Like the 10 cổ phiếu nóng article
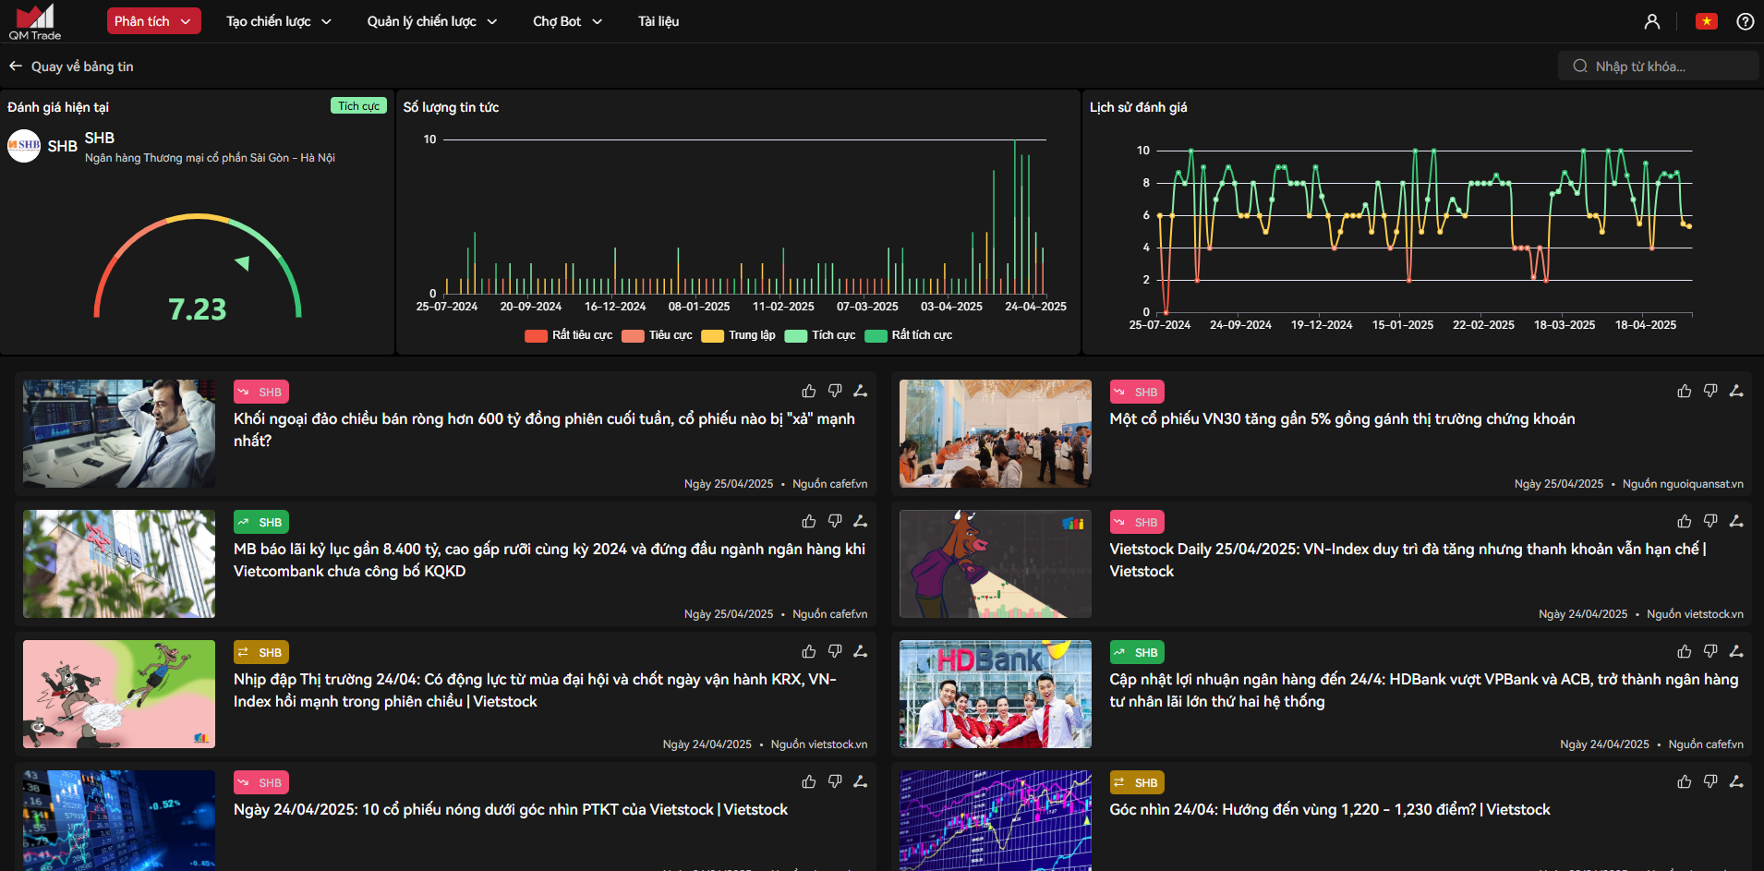The image size is (1764, 871). 809,781
